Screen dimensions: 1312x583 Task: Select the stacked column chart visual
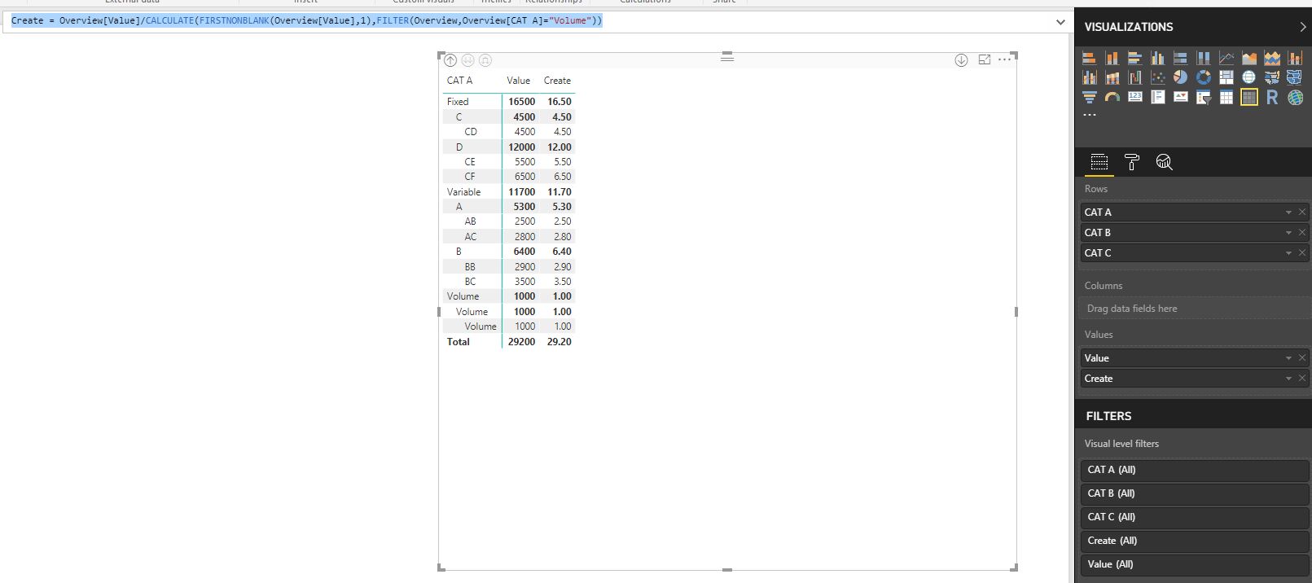1112,58
